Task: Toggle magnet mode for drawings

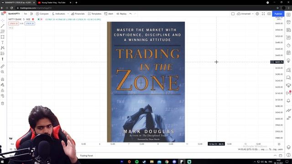Action: coord(3,79)
